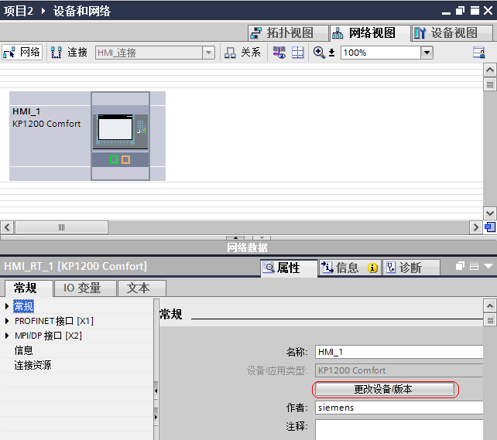The height and width of the screenshot is (440, 497).
Task: Click the 名称 field containing HMI_1
Action: coord(399,352)
